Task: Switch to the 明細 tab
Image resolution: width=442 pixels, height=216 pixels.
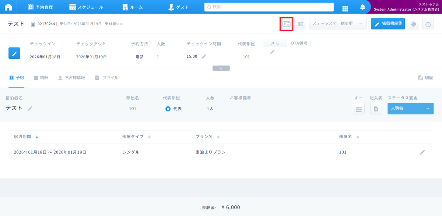Action: click(41, 78)
